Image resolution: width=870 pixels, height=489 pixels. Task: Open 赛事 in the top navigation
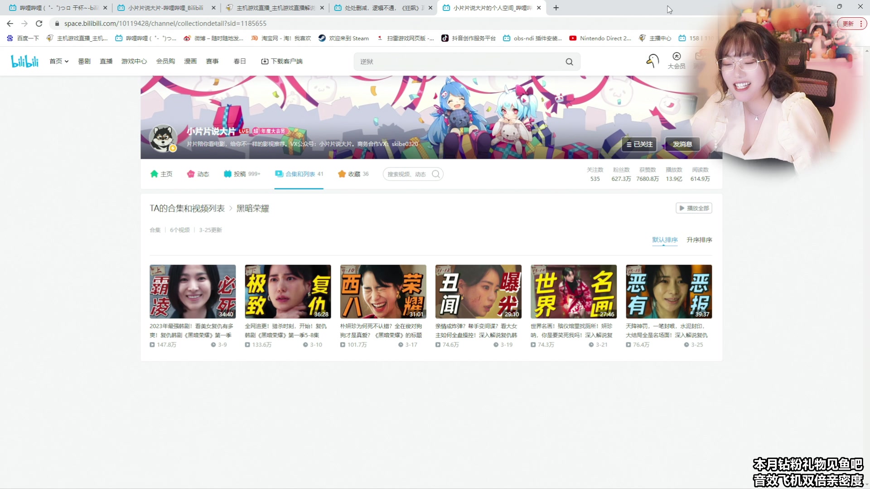[212, 61]
